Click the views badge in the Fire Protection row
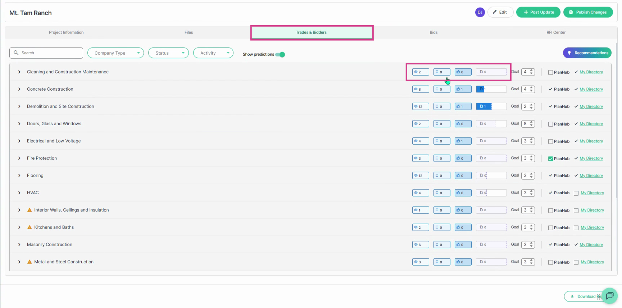This screenshot has width=622, height=308. click(421, 158)
